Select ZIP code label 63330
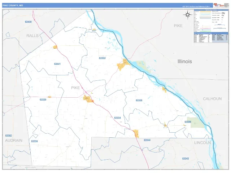Screen dimensions: 231x173 click(x=188, y=122)
